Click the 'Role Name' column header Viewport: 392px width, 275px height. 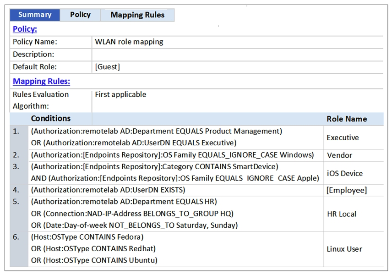click(x=347, y=119)
